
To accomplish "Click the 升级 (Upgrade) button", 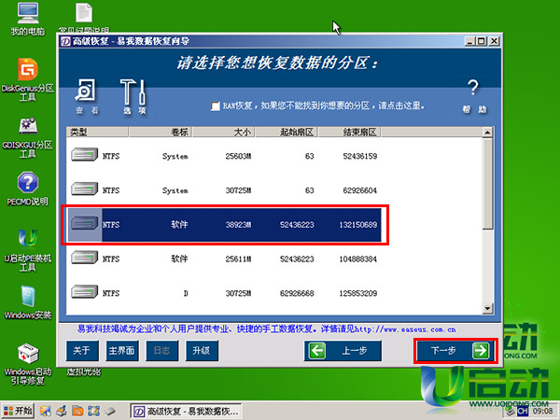I will click(x=200, y=351).
